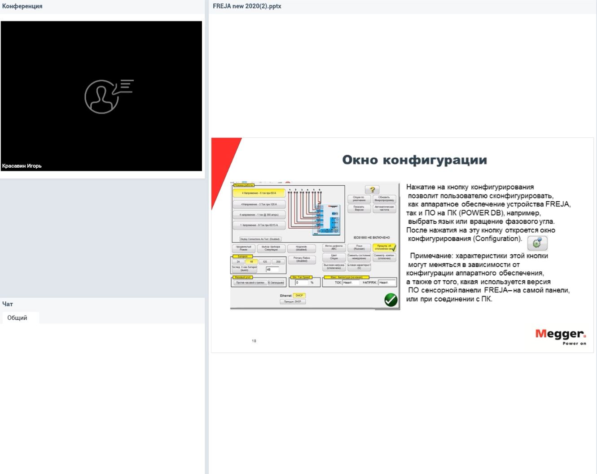
Task: Click the help question mark icon
Action: [x=372, y=190]
